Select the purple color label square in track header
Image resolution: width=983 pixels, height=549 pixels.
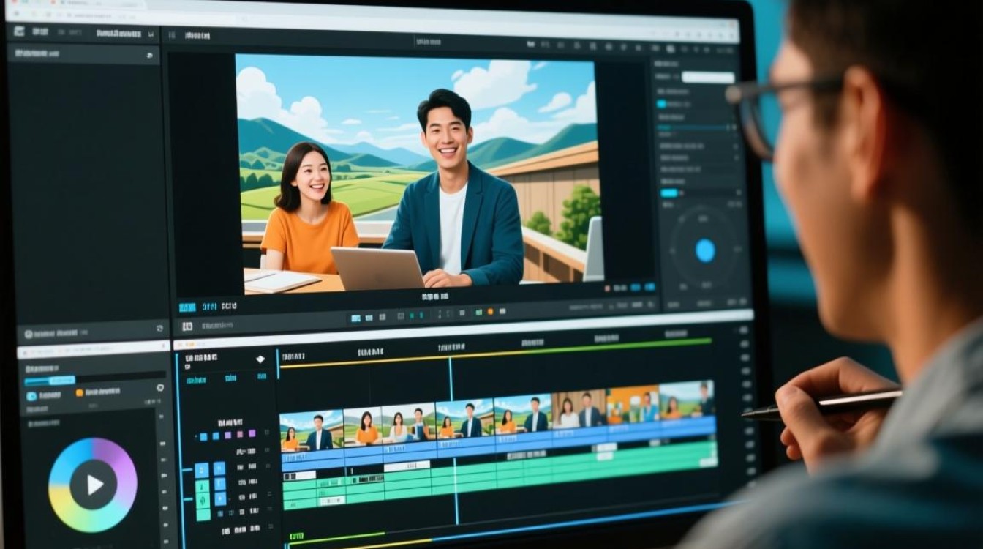click(x=252, y=433)
